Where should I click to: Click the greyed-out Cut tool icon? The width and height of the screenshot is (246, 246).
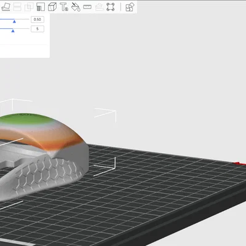tap(17, 7)
